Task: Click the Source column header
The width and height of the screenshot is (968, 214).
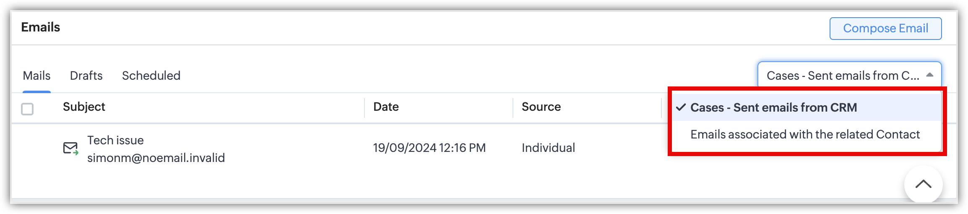Action: point(541,107)
